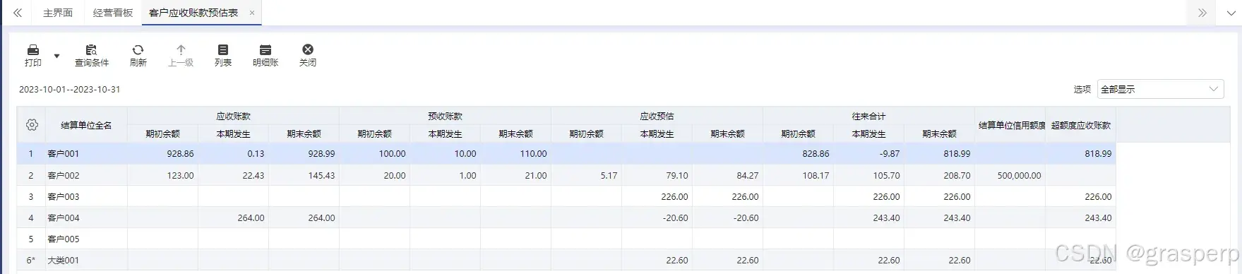Viewport: 1242px width, 274px height.
Task: Click the 应收账款 group header
Action: [x=233, y=116]
